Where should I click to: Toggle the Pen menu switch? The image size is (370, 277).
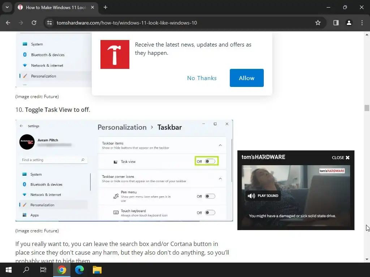(210, 196)
